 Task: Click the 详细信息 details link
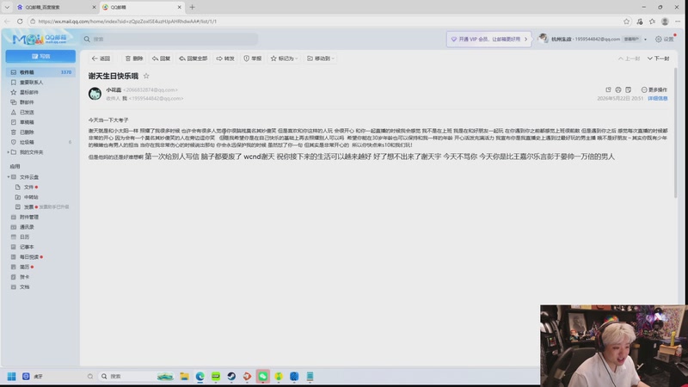pyautogui.click(x=657, y=98)
